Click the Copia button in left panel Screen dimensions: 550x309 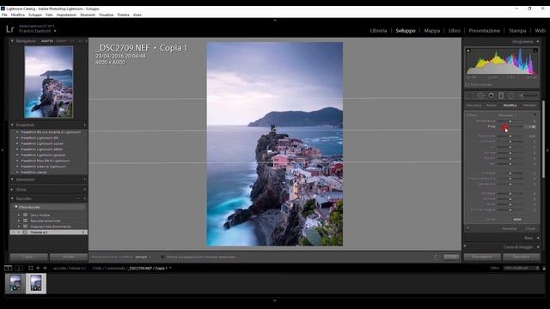click(x=28, y=257)
